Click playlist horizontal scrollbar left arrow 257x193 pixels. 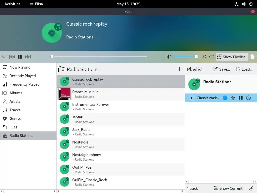pos(187,182)
